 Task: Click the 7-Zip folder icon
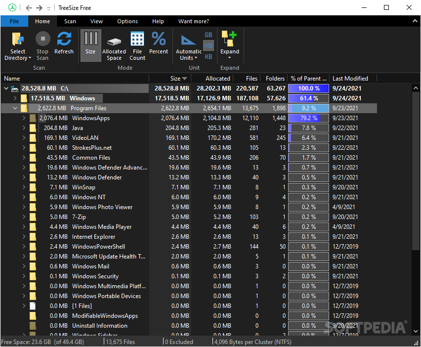(33, 217)
